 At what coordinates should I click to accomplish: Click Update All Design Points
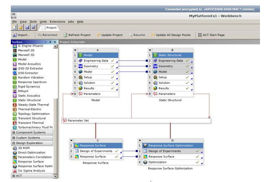tap(171, 35)
